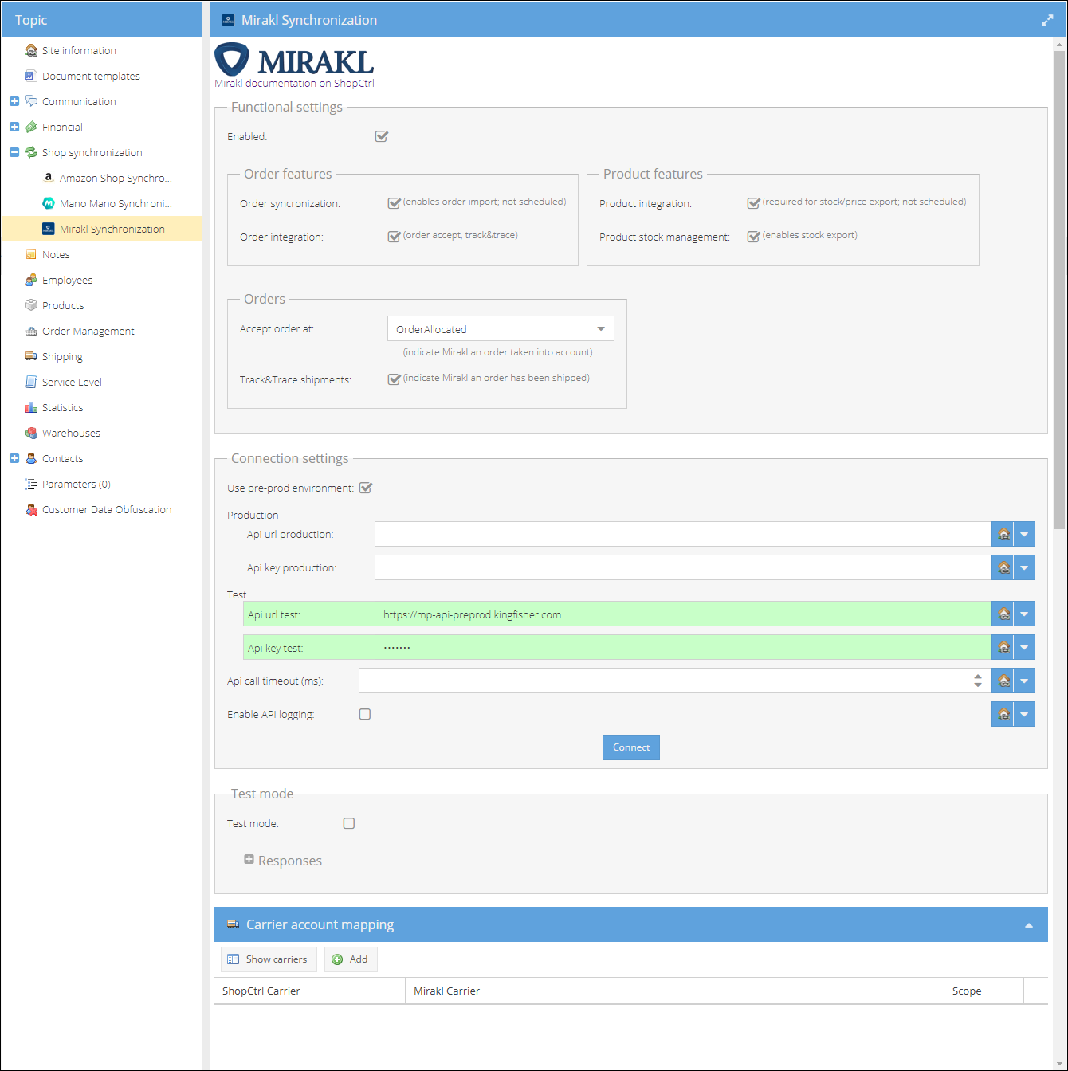The image size is (1068, 1071).
Task: Open Customer Data Obfuscation icon
Action: (31, 509)
